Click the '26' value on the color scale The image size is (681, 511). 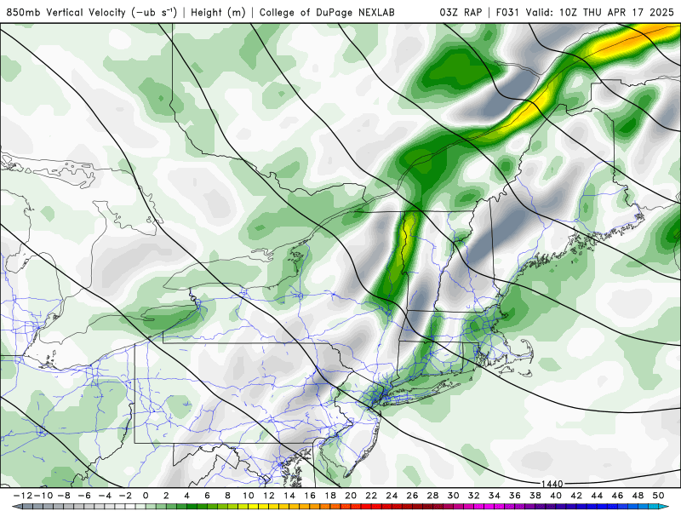tap(412, 496)
